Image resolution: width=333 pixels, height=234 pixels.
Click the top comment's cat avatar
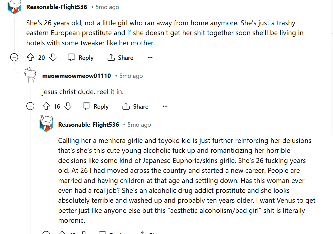(x=14, y=7)
